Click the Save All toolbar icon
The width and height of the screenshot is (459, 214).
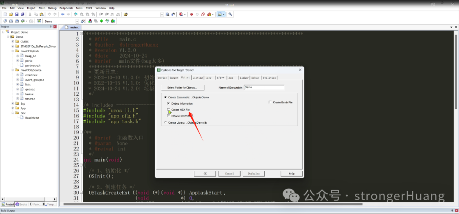pos(22,14)
